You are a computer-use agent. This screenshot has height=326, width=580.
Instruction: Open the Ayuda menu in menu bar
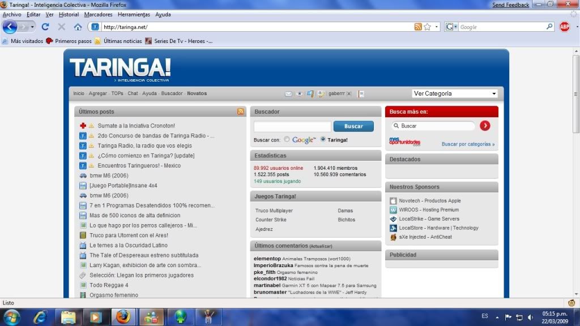(163, 14)
